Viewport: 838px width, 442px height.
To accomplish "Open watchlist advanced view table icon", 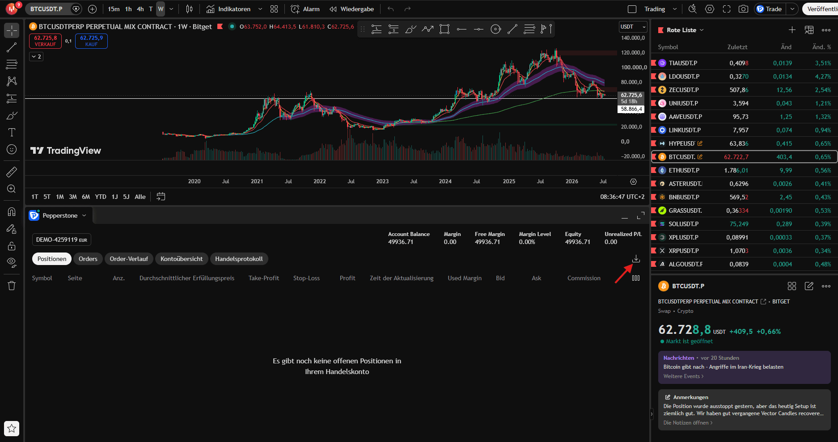I will [x=809, y=30].
